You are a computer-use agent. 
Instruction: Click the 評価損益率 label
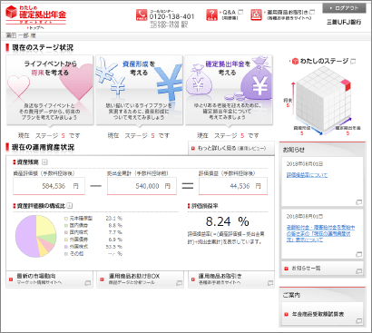click(x=205, y=206)
